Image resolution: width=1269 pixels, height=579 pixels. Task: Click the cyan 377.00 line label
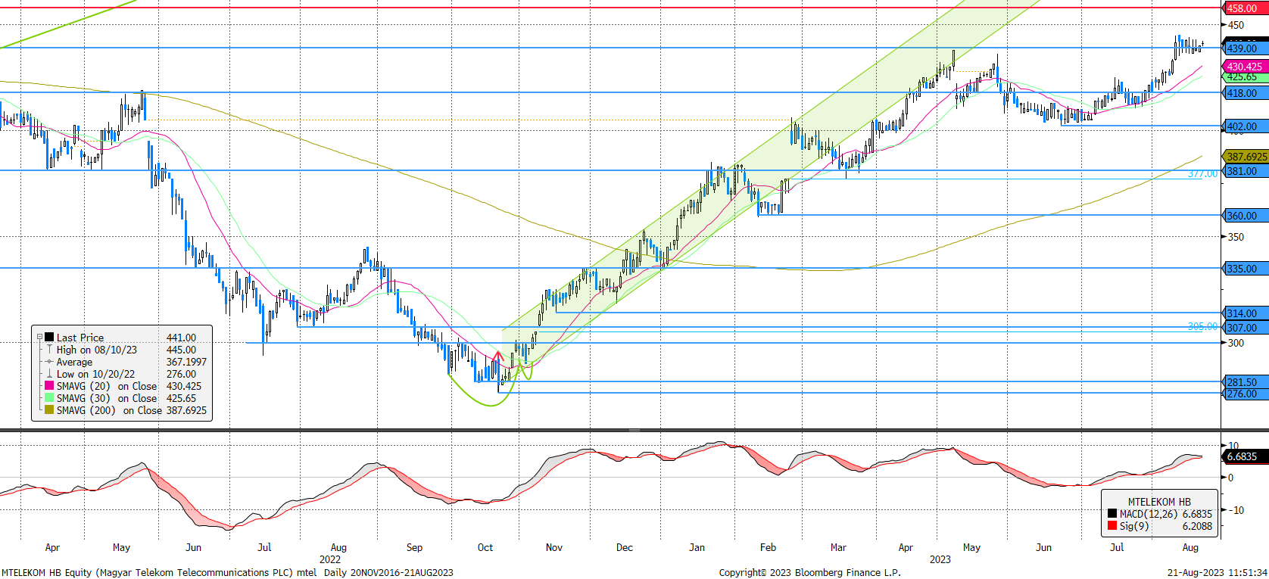coord(1202,174)
